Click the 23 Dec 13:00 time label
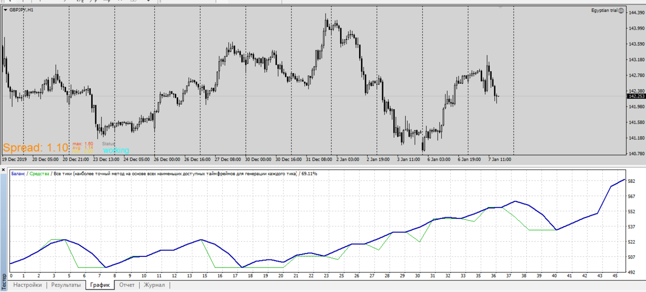Screen dimensions: 646x292 106,159
